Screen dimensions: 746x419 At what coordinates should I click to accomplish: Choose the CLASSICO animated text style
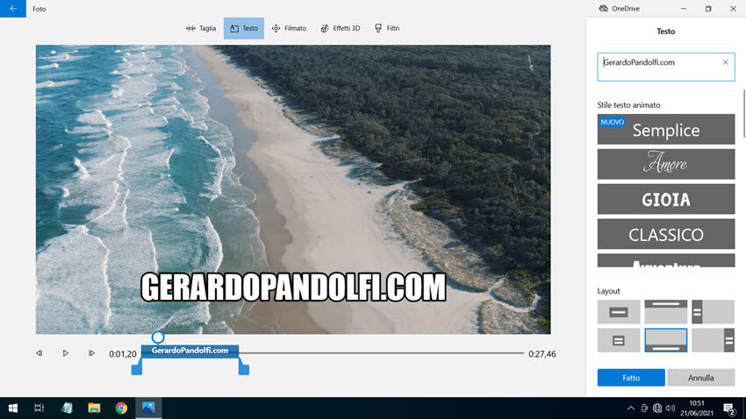click(666, 234)
